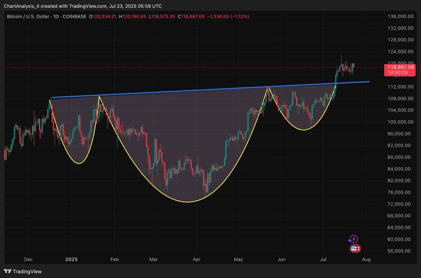
Task: Click the 136,000.00 price axis label
Action: pos(399,16)
